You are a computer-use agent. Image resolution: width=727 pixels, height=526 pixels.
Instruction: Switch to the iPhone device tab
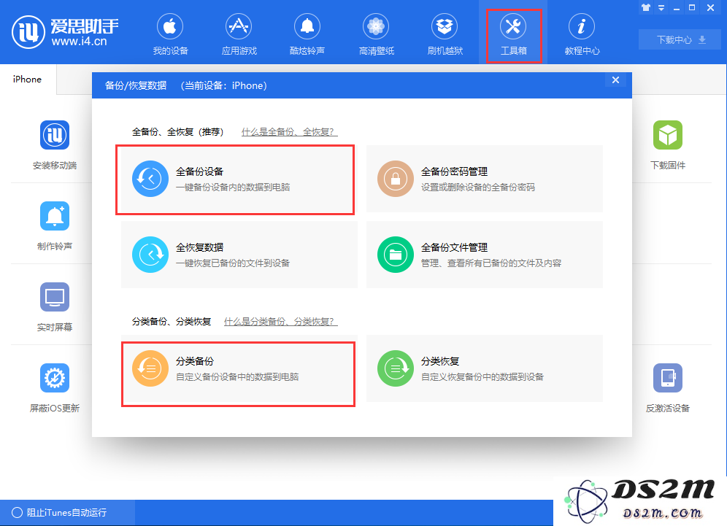(x=27, y=80)
